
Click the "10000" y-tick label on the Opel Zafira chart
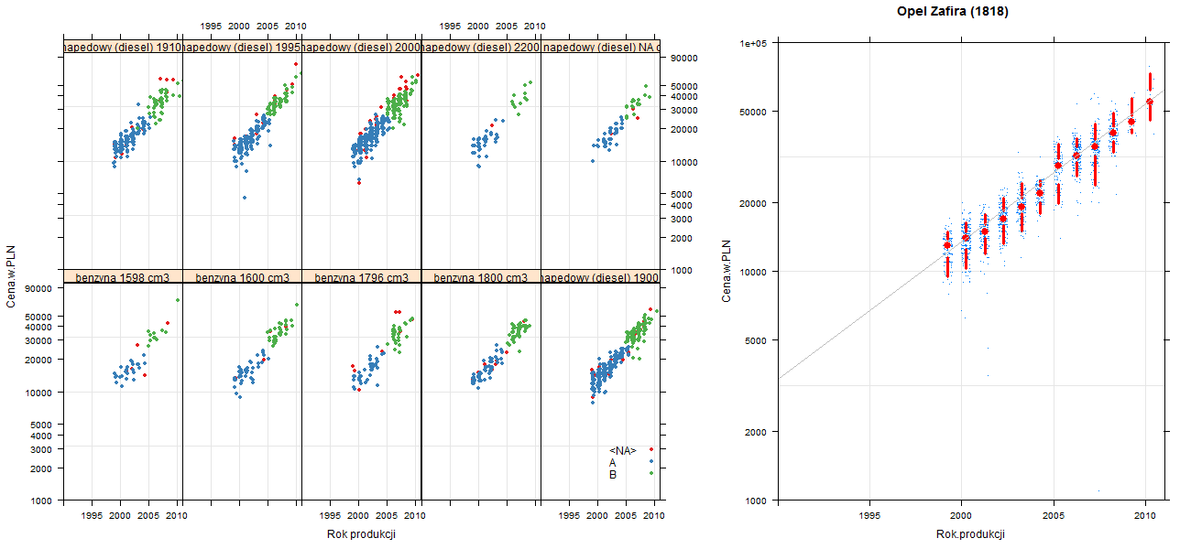(754, 271)
